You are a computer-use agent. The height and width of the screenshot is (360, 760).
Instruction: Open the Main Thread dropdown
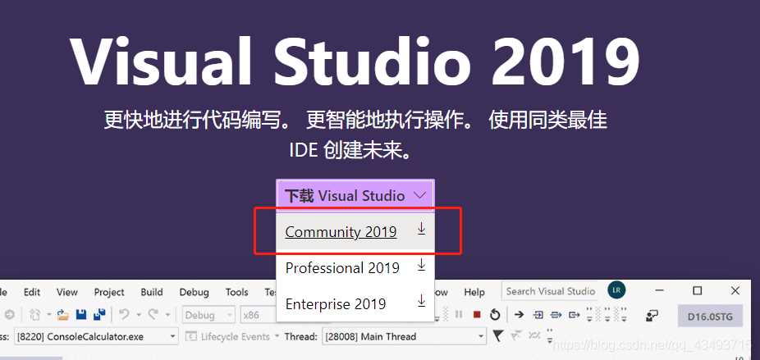click(405, 336)
